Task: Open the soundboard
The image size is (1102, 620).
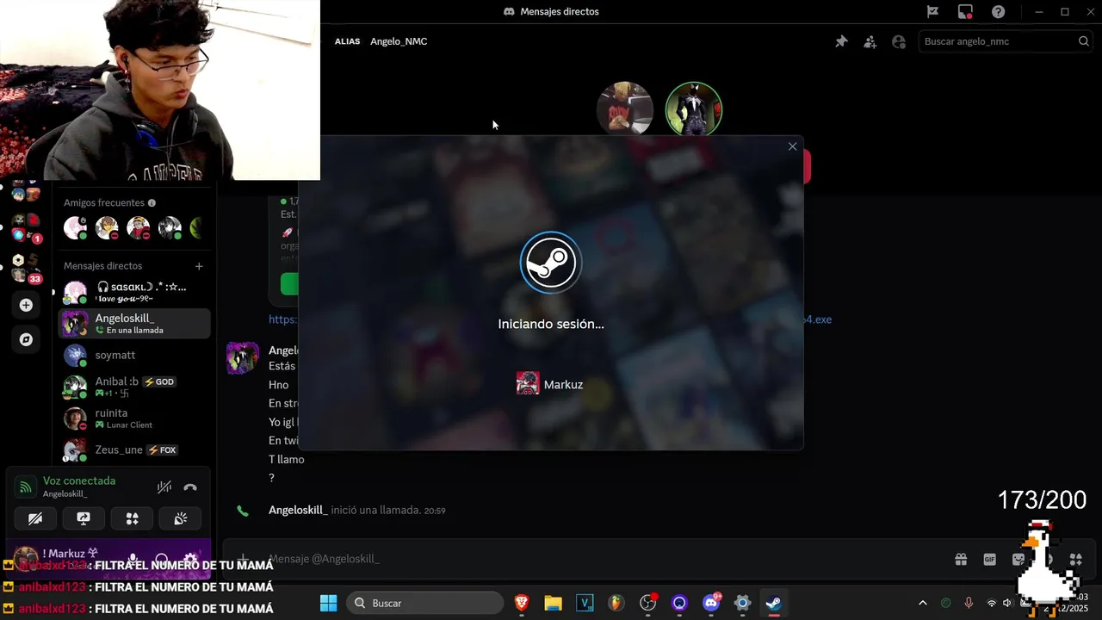Action: tap(180, 518)
